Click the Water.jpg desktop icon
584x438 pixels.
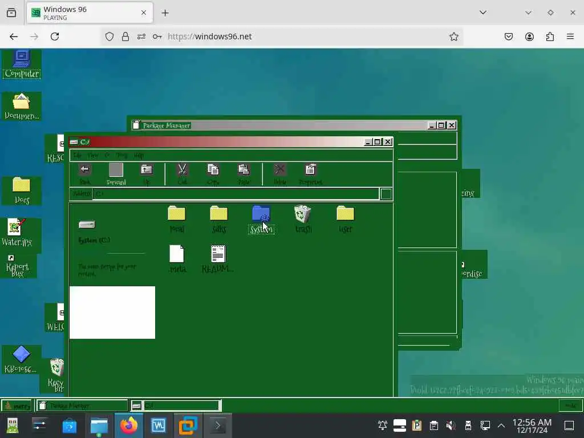click(17, 233)
